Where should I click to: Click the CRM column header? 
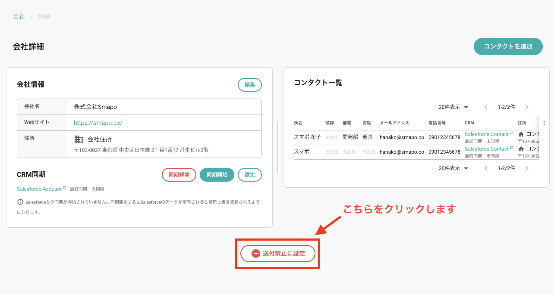pyautogui.click(x=469, y=123)
